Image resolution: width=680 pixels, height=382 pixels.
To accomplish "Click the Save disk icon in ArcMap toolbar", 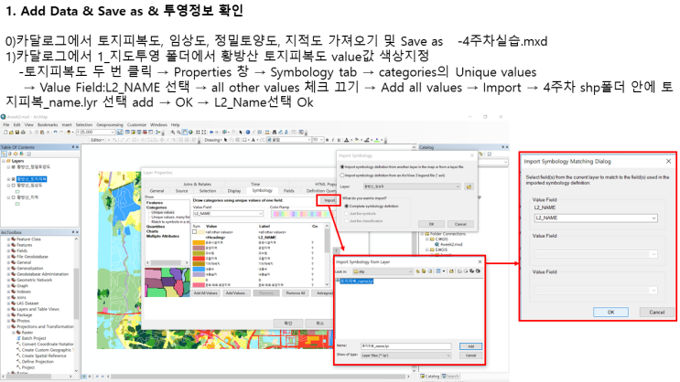I will (x=16, y=133).
